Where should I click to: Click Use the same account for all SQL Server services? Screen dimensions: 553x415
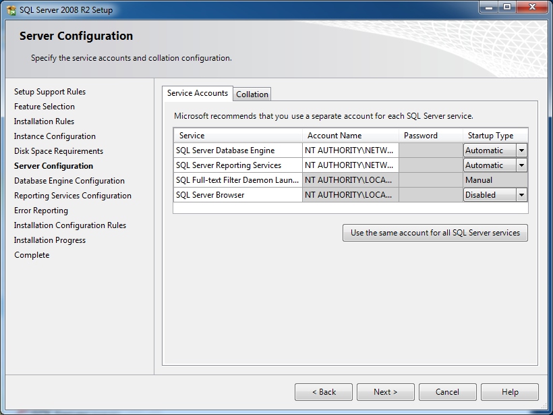coord(434,232)
